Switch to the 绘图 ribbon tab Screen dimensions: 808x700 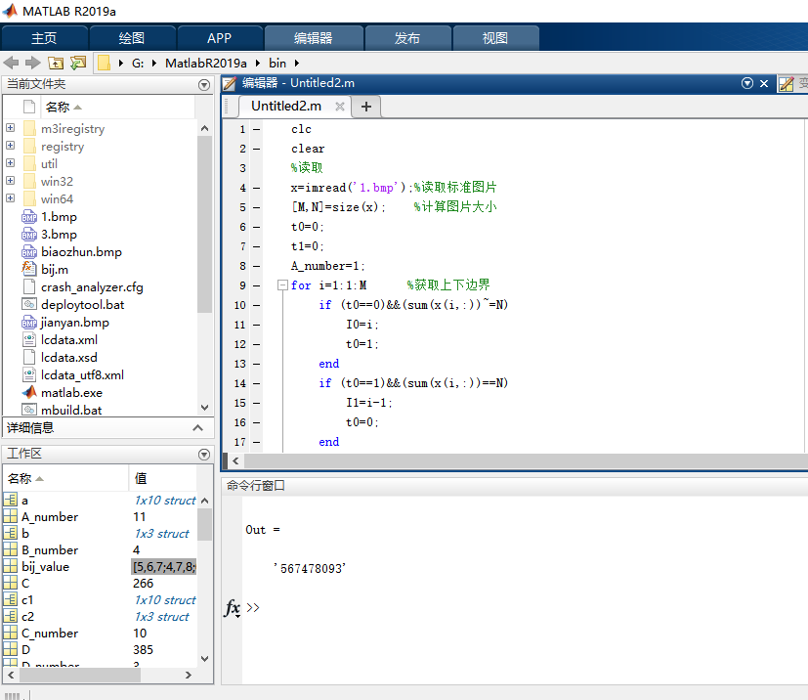[x=132, y=38]
